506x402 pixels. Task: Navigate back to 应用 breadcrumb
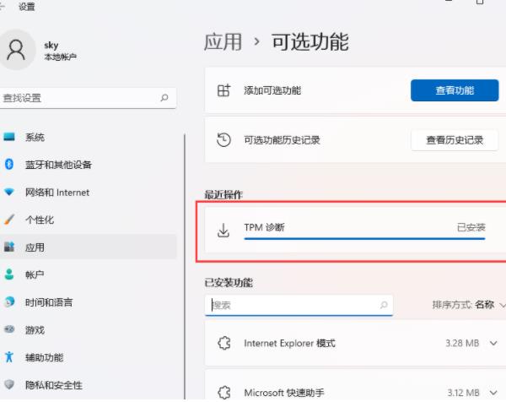click(x=223, y=41)
